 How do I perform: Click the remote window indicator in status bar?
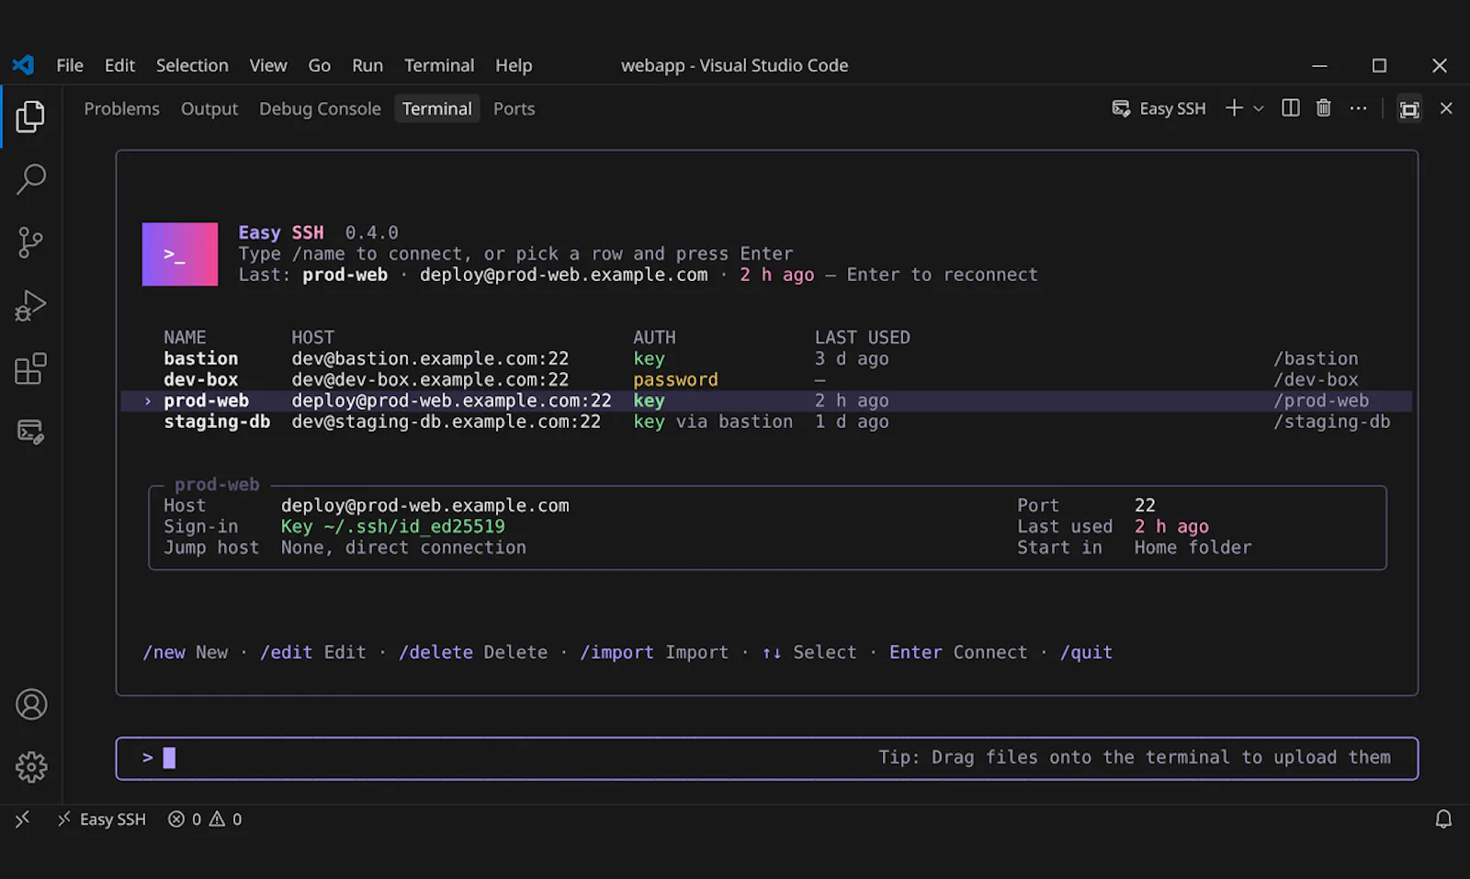point(23,818)
